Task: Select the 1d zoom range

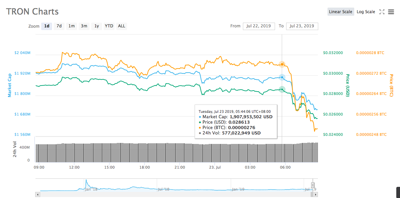Action: click(47, 26)
